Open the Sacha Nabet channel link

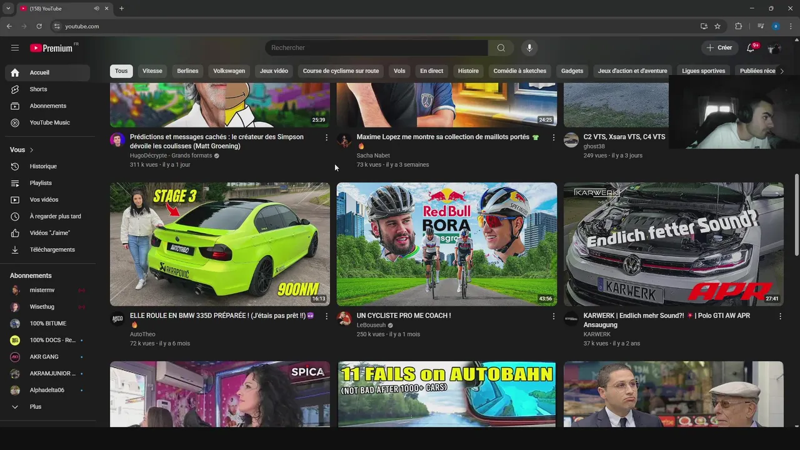[373, 156]
